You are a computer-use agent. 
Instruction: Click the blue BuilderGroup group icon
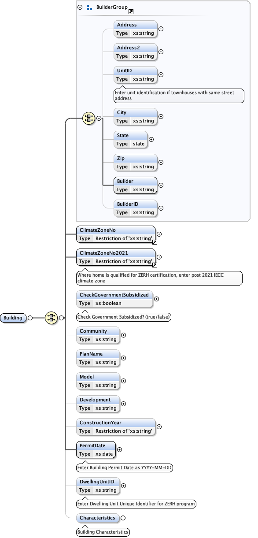pyautogui.click(x=89, y=7)
